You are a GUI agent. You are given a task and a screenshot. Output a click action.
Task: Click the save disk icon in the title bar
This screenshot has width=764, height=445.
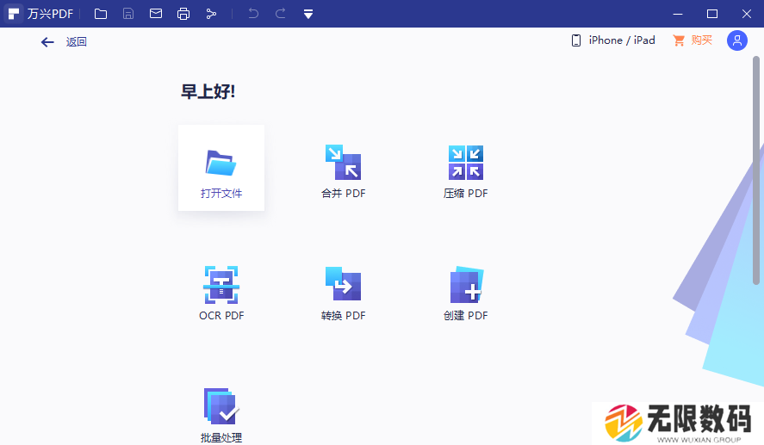128,14
